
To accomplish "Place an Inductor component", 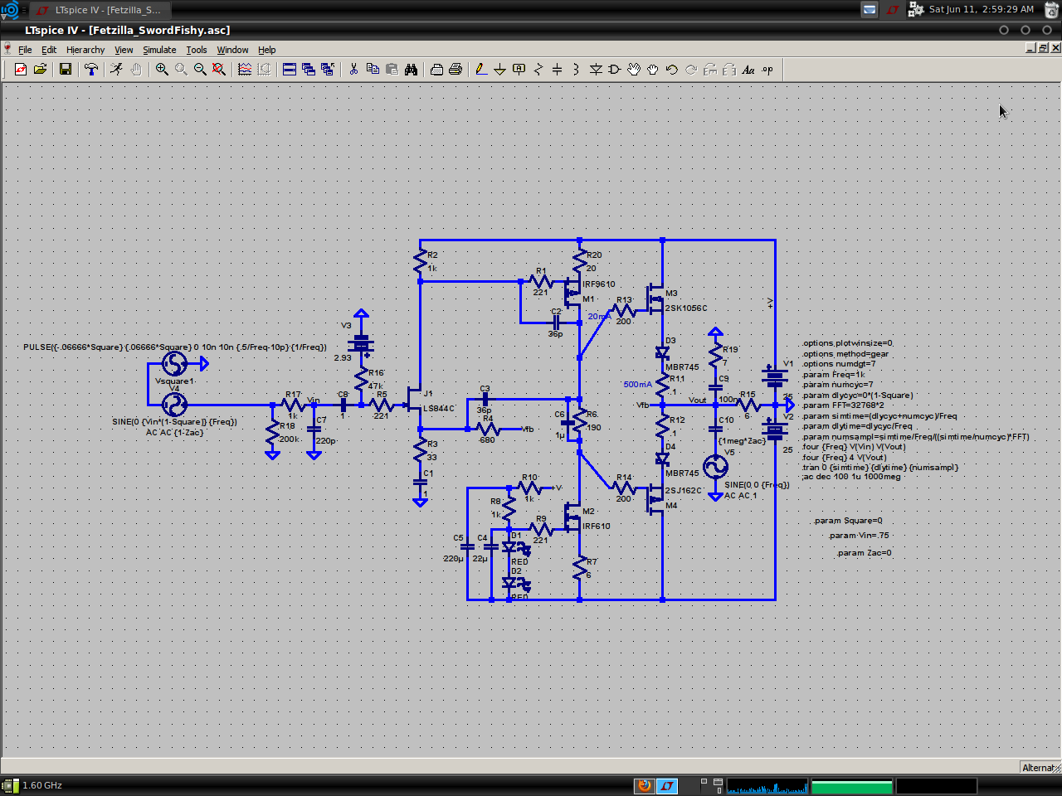I will pyautogui.click(x=577, y=70).
